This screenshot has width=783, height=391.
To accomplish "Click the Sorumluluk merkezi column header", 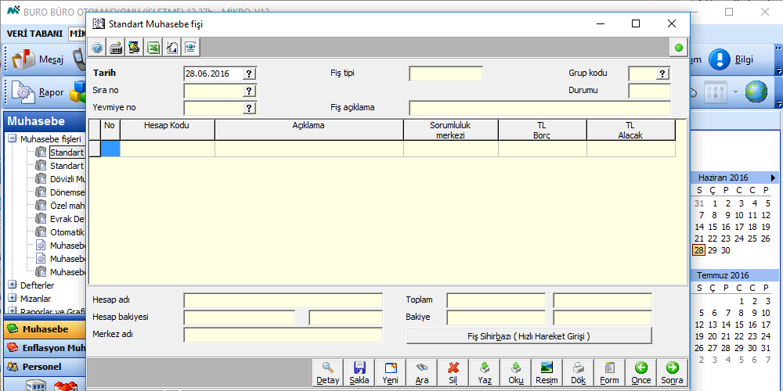I will point(450,130).
